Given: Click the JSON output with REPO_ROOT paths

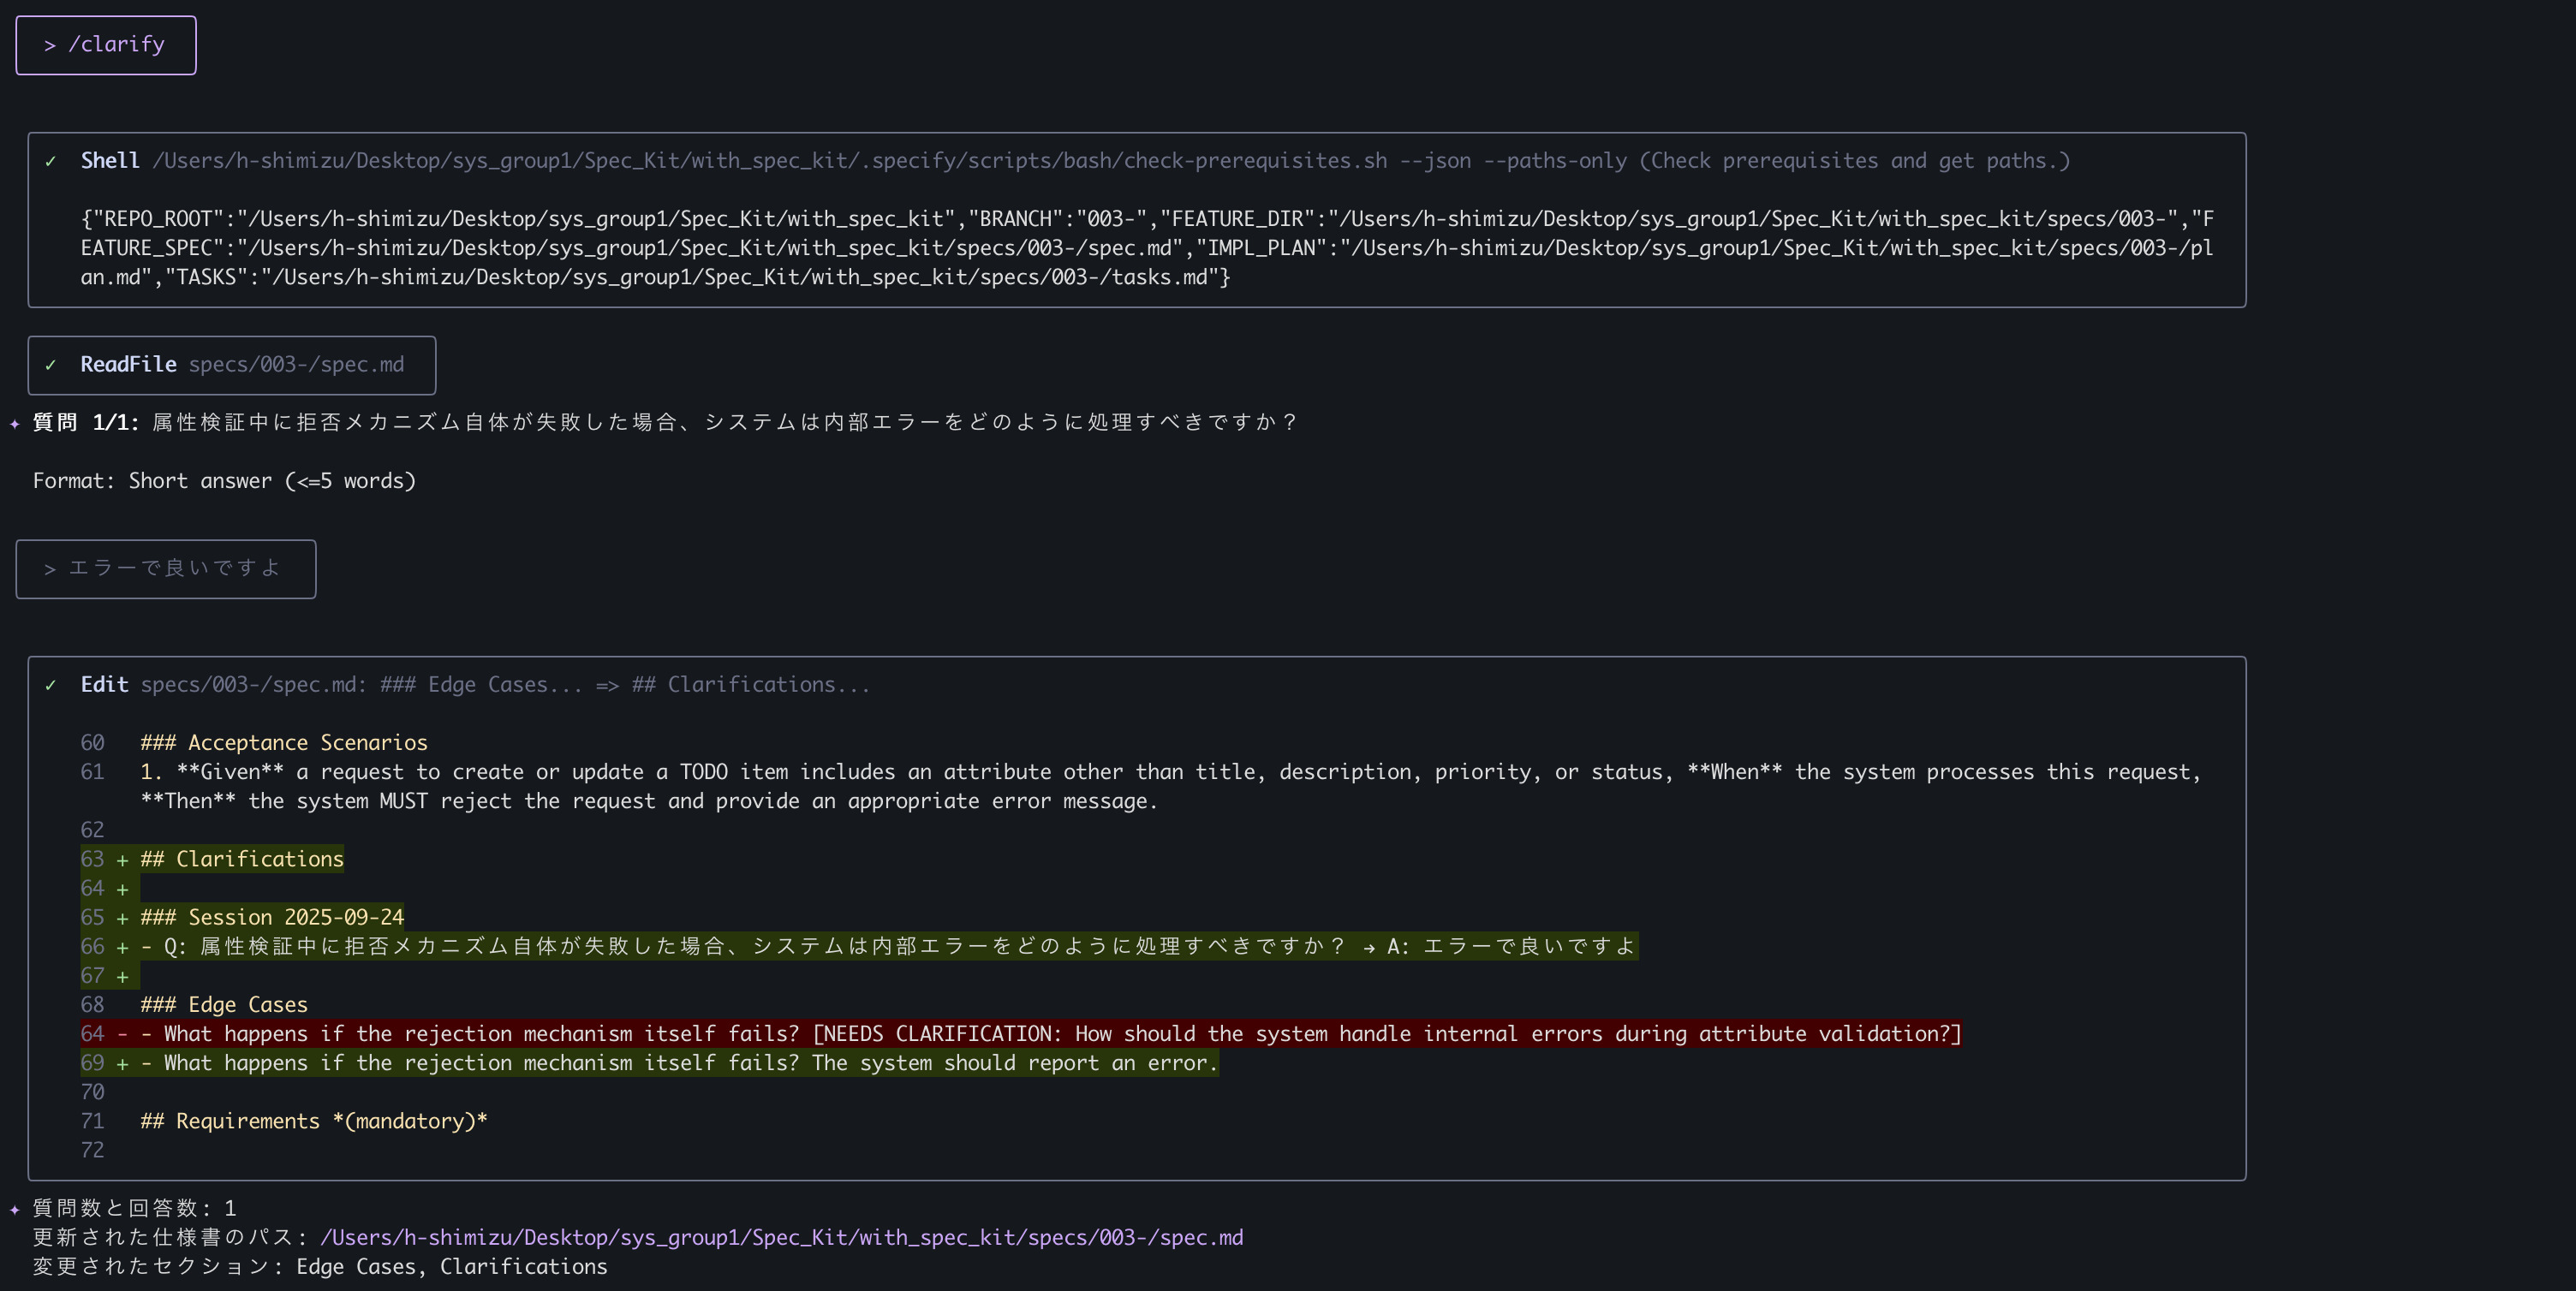Looking at the screenshot, I should (x=1146, y=248).
